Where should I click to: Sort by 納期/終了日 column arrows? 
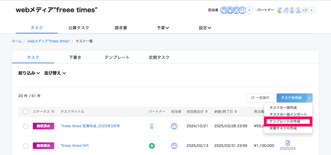click(236, 112)
